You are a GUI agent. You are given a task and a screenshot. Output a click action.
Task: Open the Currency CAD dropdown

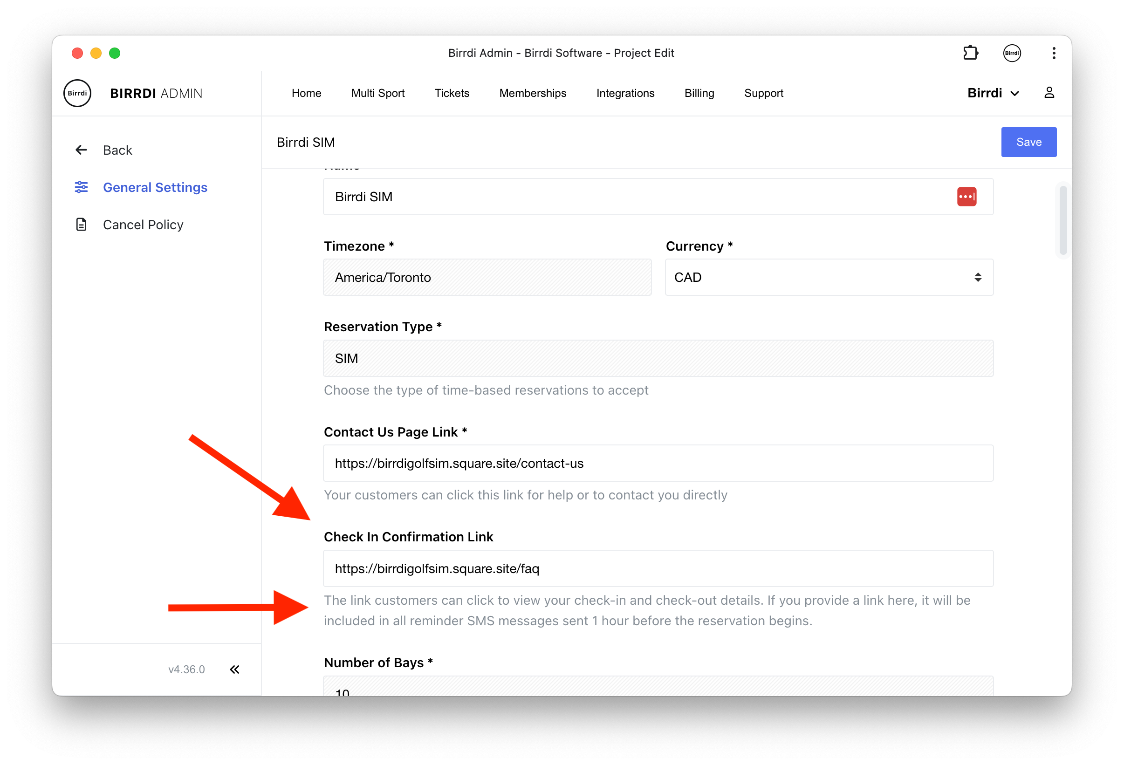tap(829, 277)
